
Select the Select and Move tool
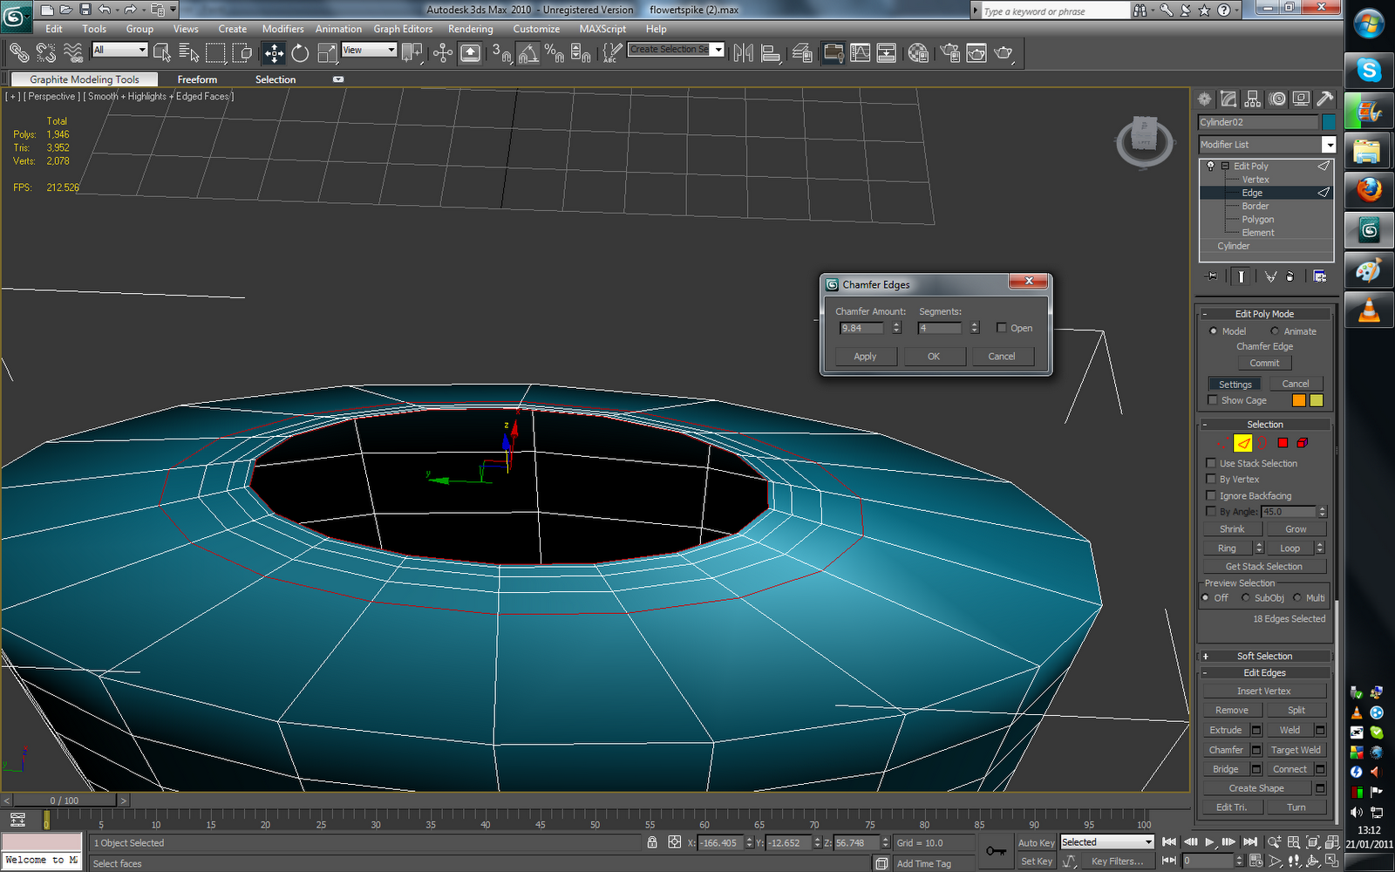[274, 53]
